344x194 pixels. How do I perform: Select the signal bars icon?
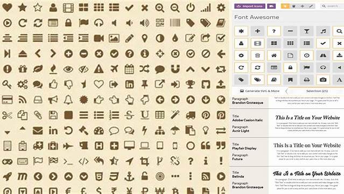pyautogui.click(x=206, y=8)
